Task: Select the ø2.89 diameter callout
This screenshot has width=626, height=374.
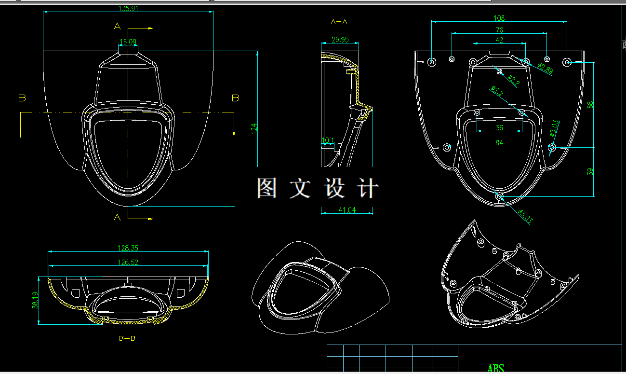Action: [544, 68]
